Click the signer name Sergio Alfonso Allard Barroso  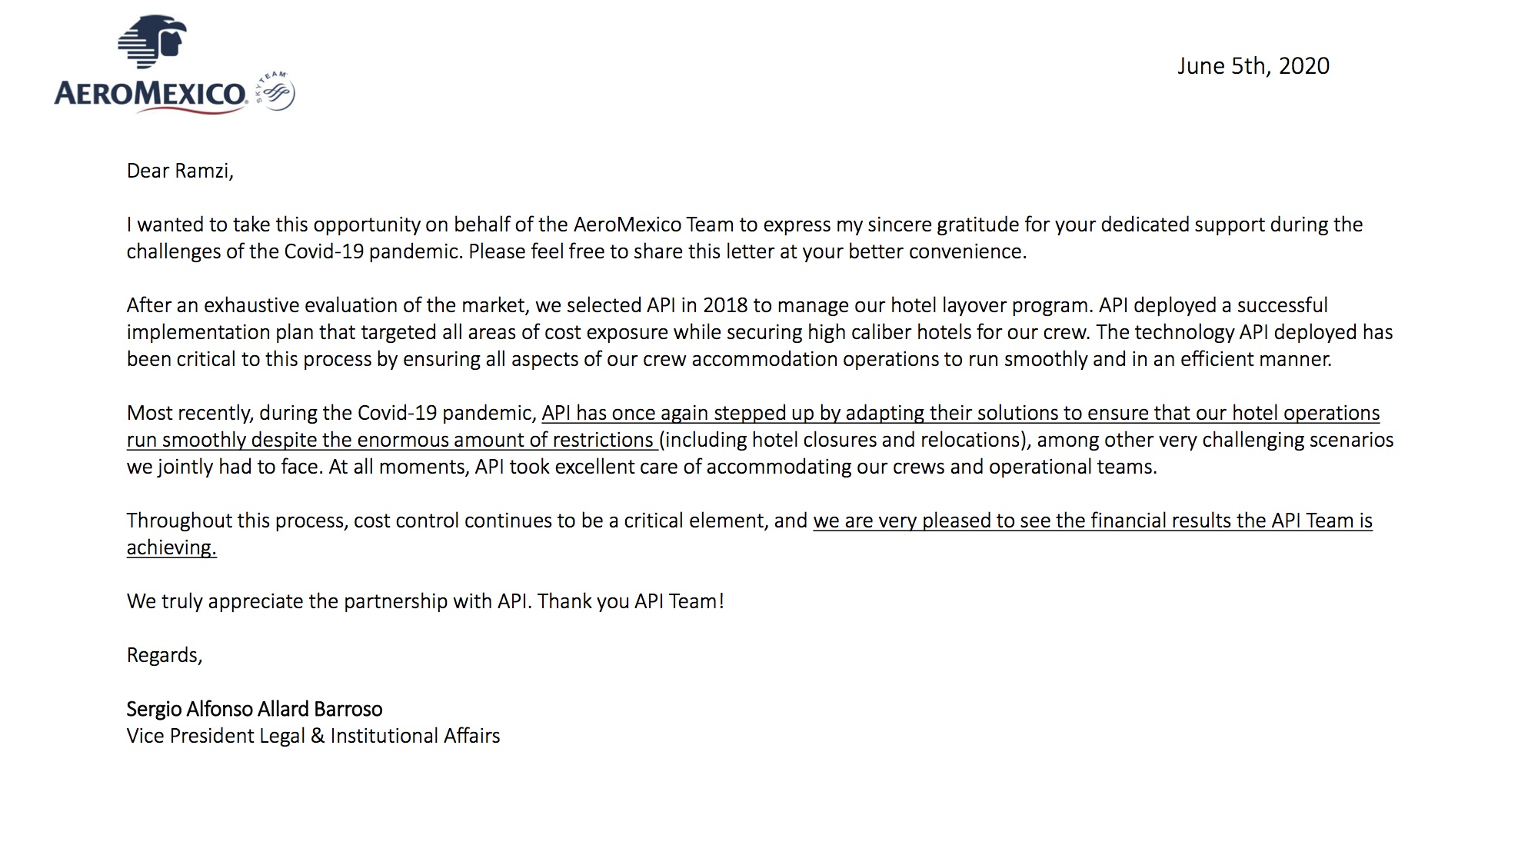click(x=255, y=709)
